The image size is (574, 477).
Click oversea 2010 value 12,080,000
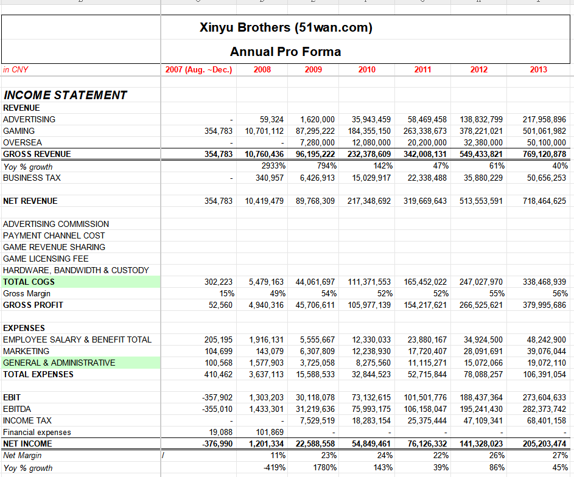(371, 142)
